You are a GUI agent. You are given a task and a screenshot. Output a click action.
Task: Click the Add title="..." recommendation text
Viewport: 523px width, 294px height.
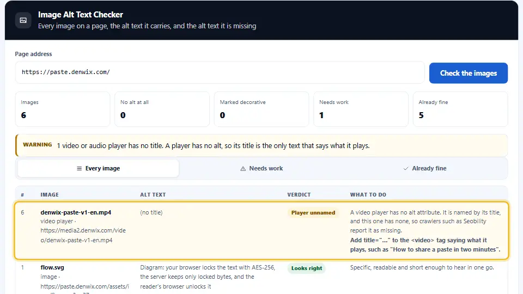(425, 244)
